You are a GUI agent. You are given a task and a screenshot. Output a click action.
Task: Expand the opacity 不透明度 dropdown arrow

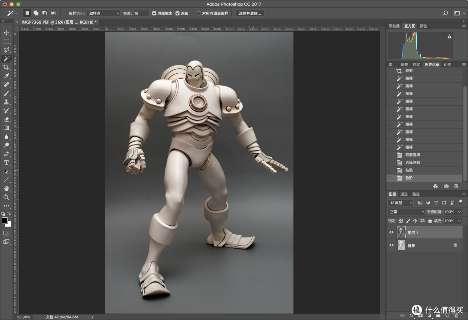click(459, 212)
